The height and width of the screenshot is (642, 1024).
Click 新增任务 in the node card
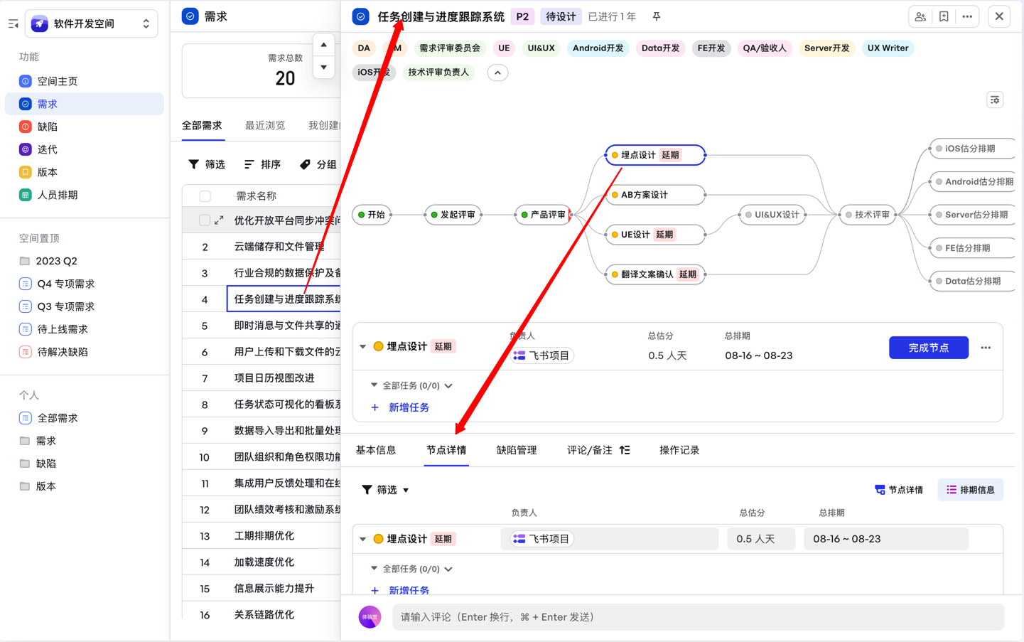400,407
